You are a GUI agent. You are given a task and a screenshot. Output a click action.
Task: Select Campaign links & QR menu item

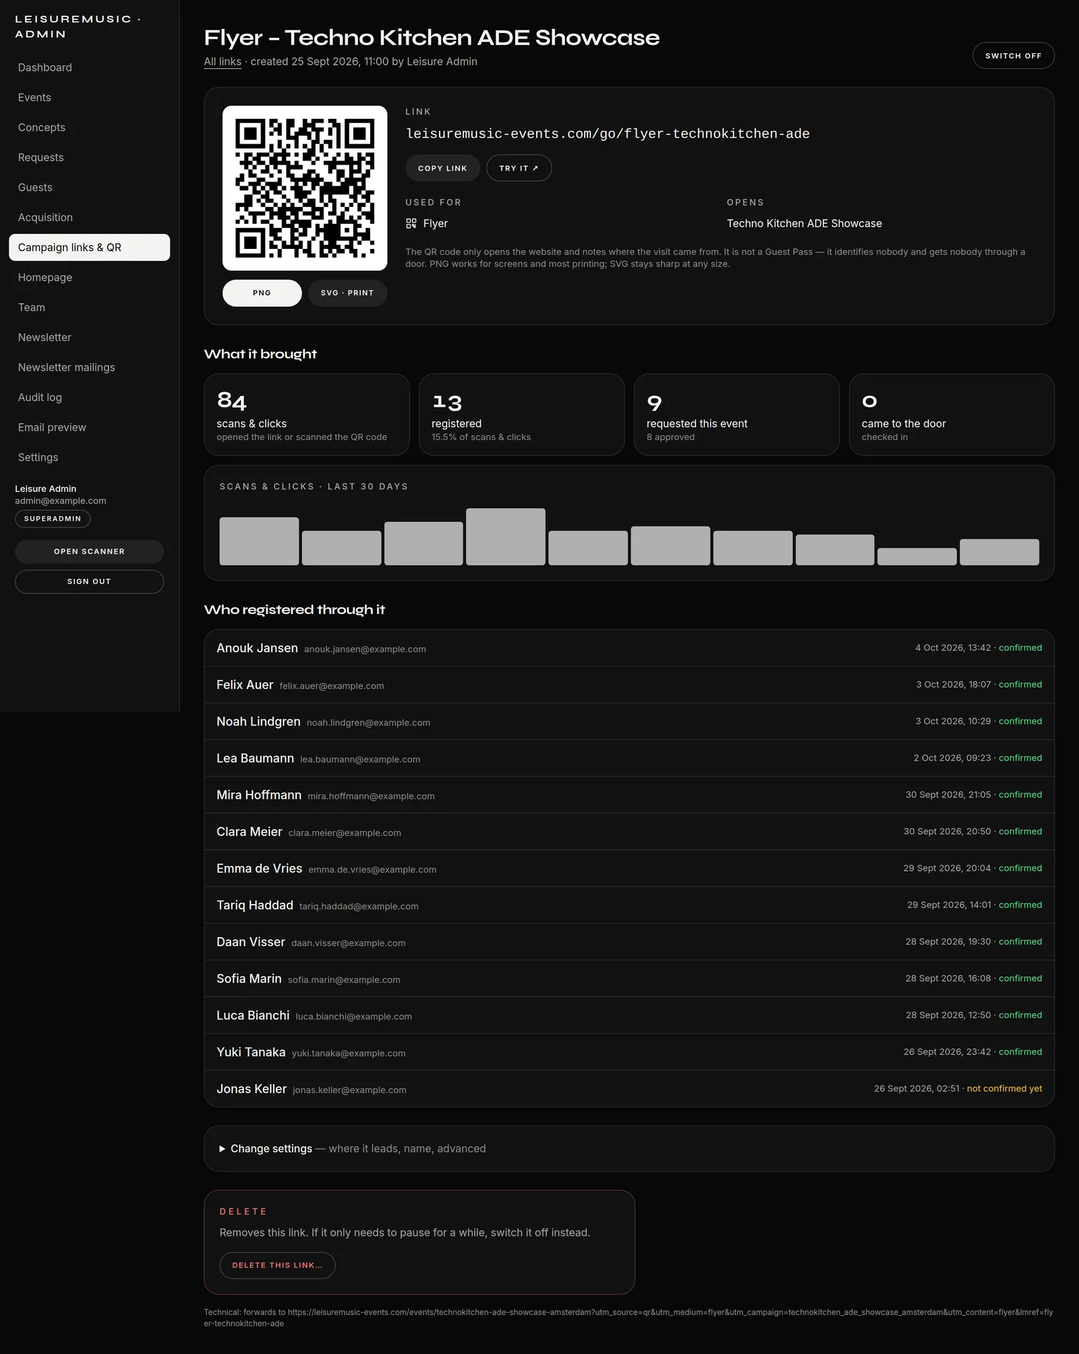(89, 248)
